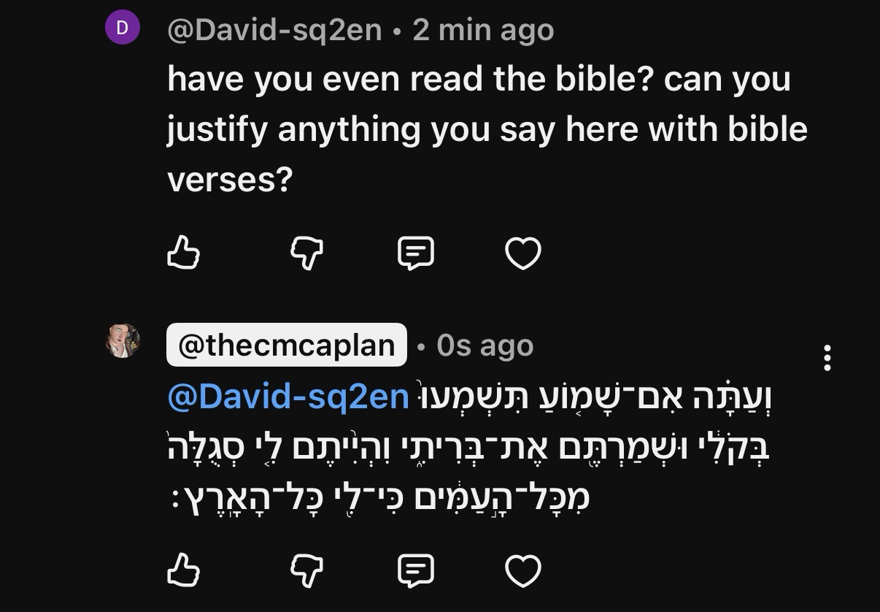Like the reply by @thecmcaplan
This screenshot has width=880, height=612.
click(x=183, y=570)
